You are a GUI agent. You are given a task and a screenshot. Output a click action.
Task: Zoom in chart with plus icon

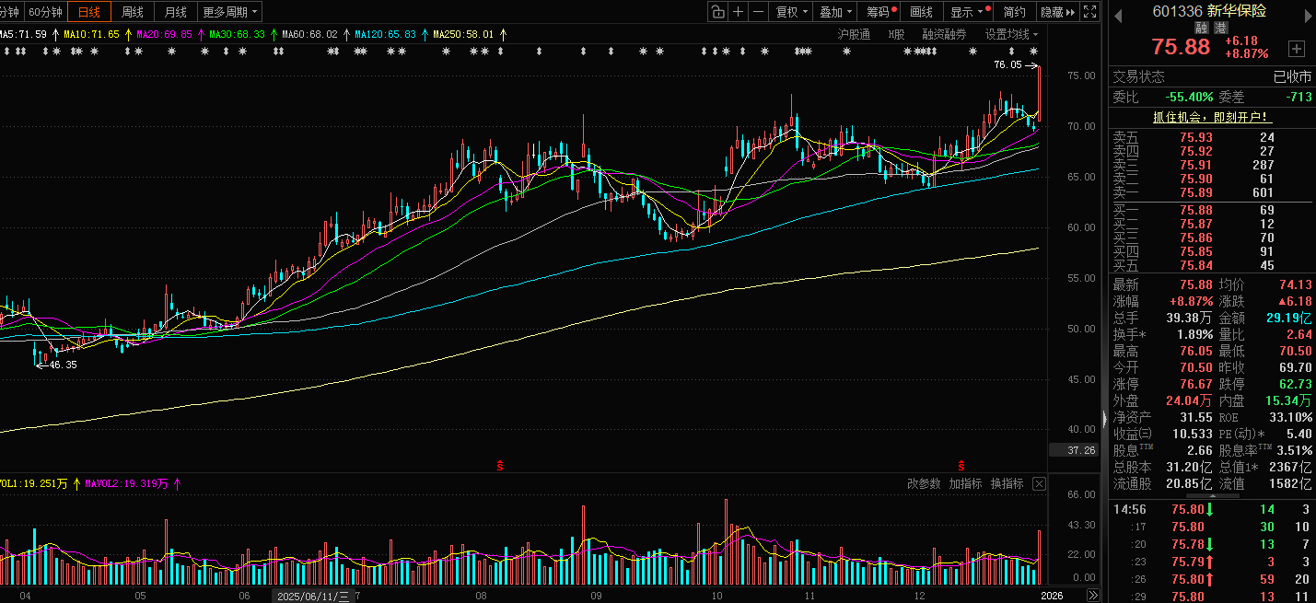[x=739, y=12]
